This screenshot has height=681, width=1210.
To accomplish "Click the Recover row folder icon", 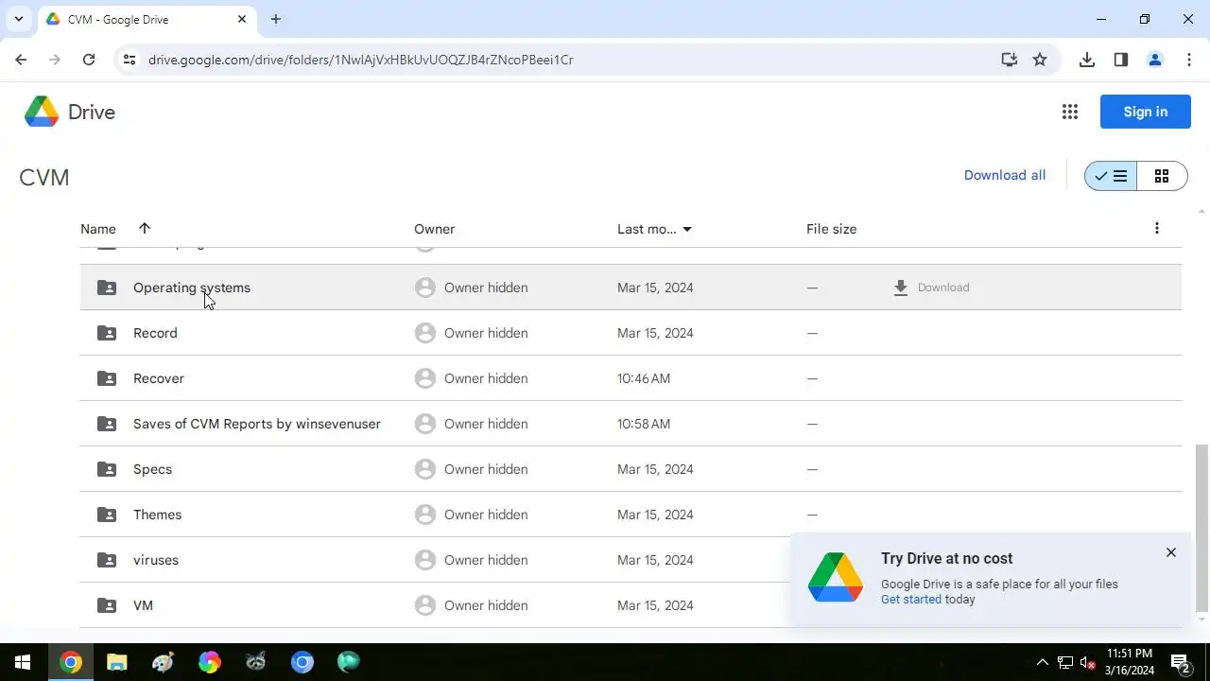I will pyautogui.click(x=107, y=378).
